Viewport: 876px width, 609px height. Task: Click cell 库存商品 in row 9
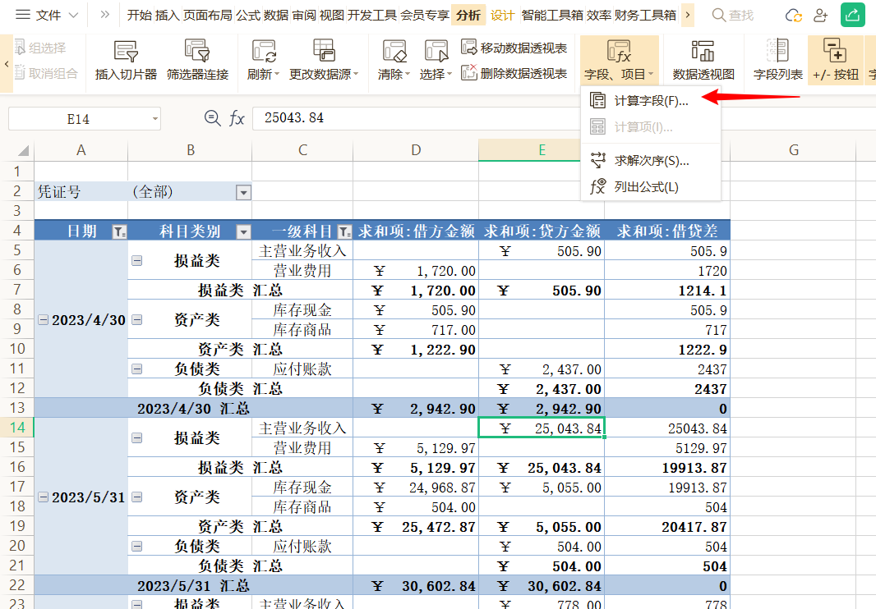pos(302,330)
